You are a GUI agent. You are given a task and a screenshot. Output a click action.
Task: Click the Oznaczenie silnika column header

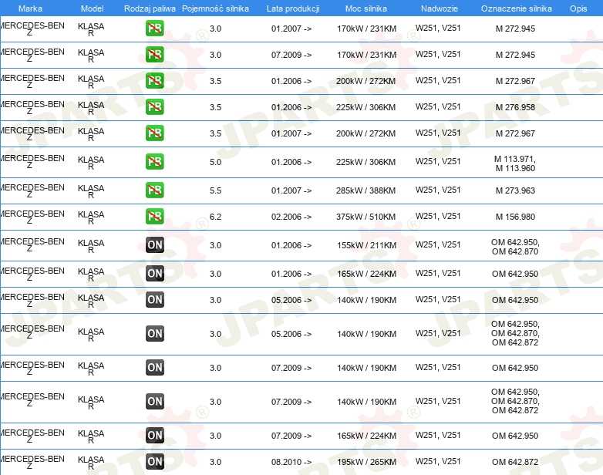click(516, 8)
